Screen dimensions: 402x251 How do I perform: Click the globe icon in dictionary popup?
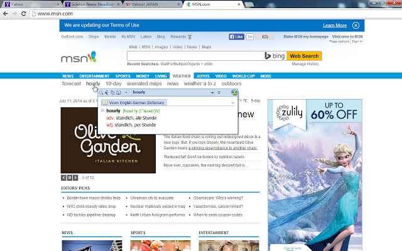[234, 92]
